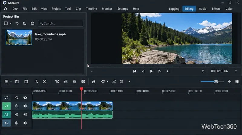Viewport: 242px width, 135px height.
Task: Select the V1 track header label
Action: point(6,106)
